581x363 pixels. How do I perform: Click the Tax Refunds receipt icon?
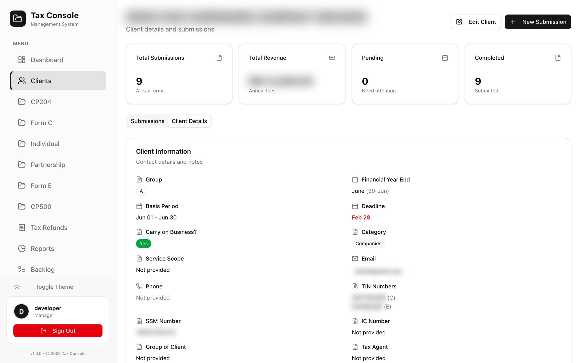22,227
